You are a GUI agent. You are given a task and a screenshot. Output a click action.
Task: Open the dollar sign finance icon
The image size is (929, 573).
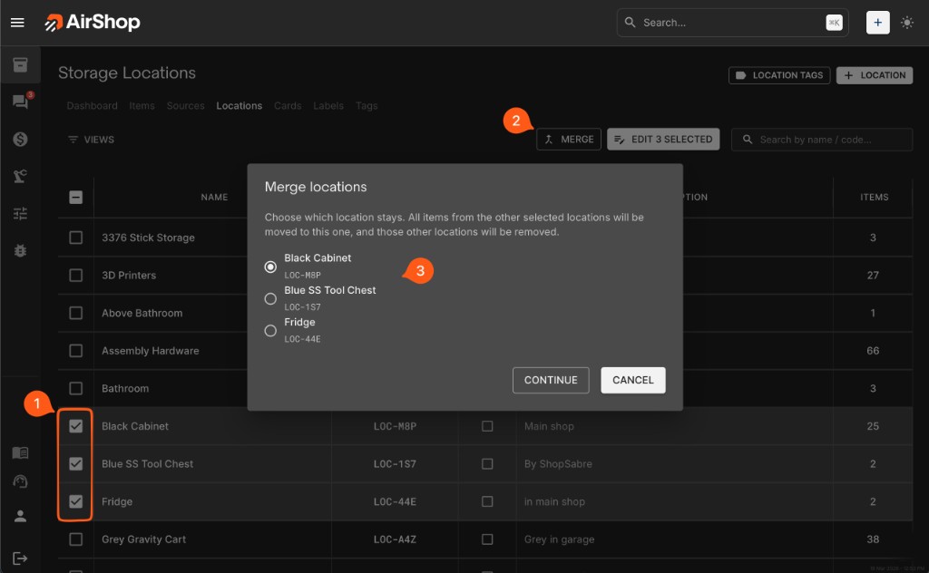coord(20,139)
